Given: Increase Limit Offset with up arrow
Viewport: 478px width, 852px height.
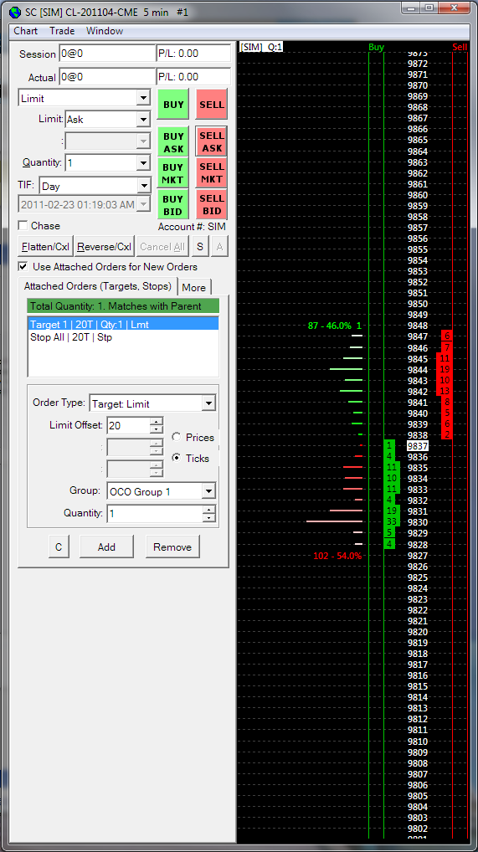Looking at the screenshot, I should tap(156, 421).
